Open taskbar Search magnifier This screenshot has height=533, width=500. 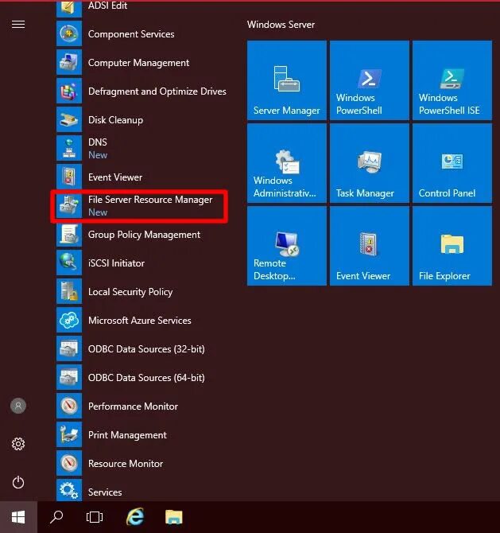pyautogui.click(x=56, y=517)
